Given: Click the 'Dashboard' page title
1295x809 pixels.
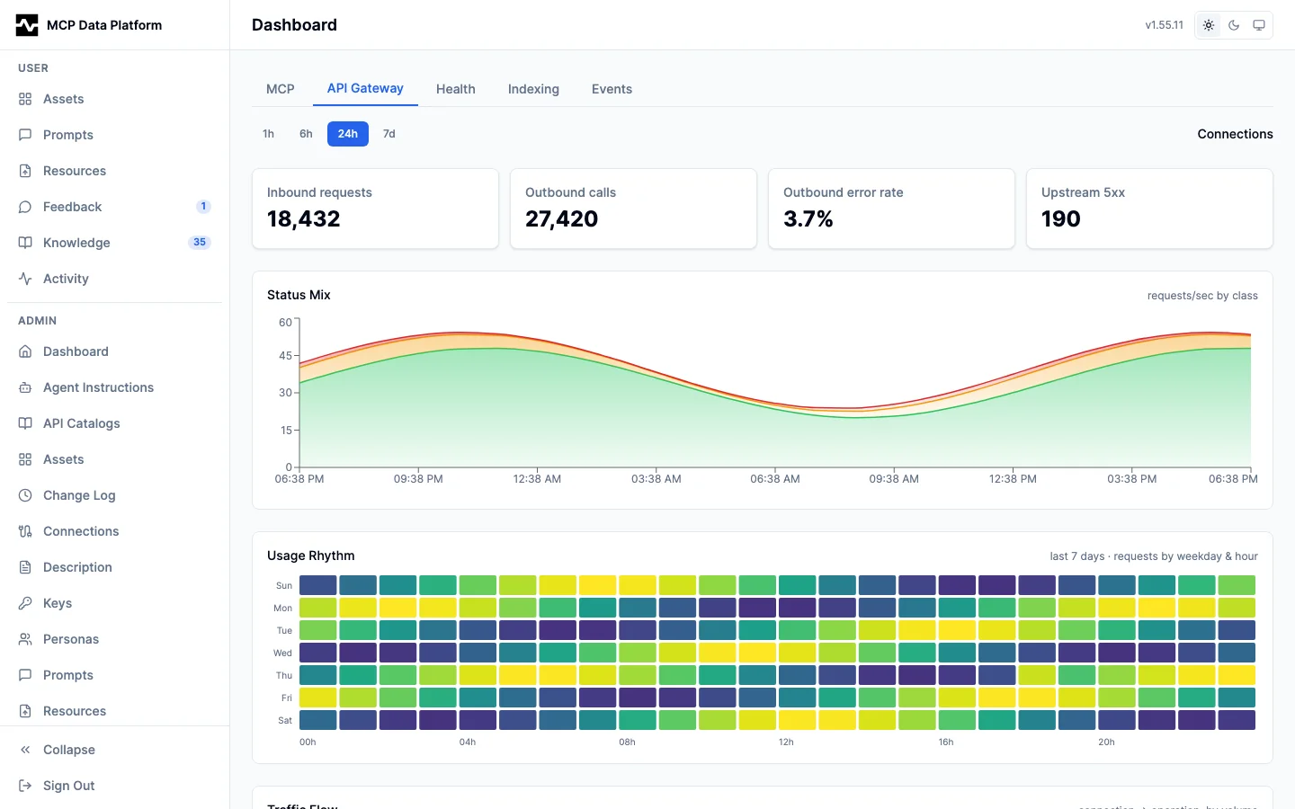Looking at the screenshot, I should click(294, 25).
